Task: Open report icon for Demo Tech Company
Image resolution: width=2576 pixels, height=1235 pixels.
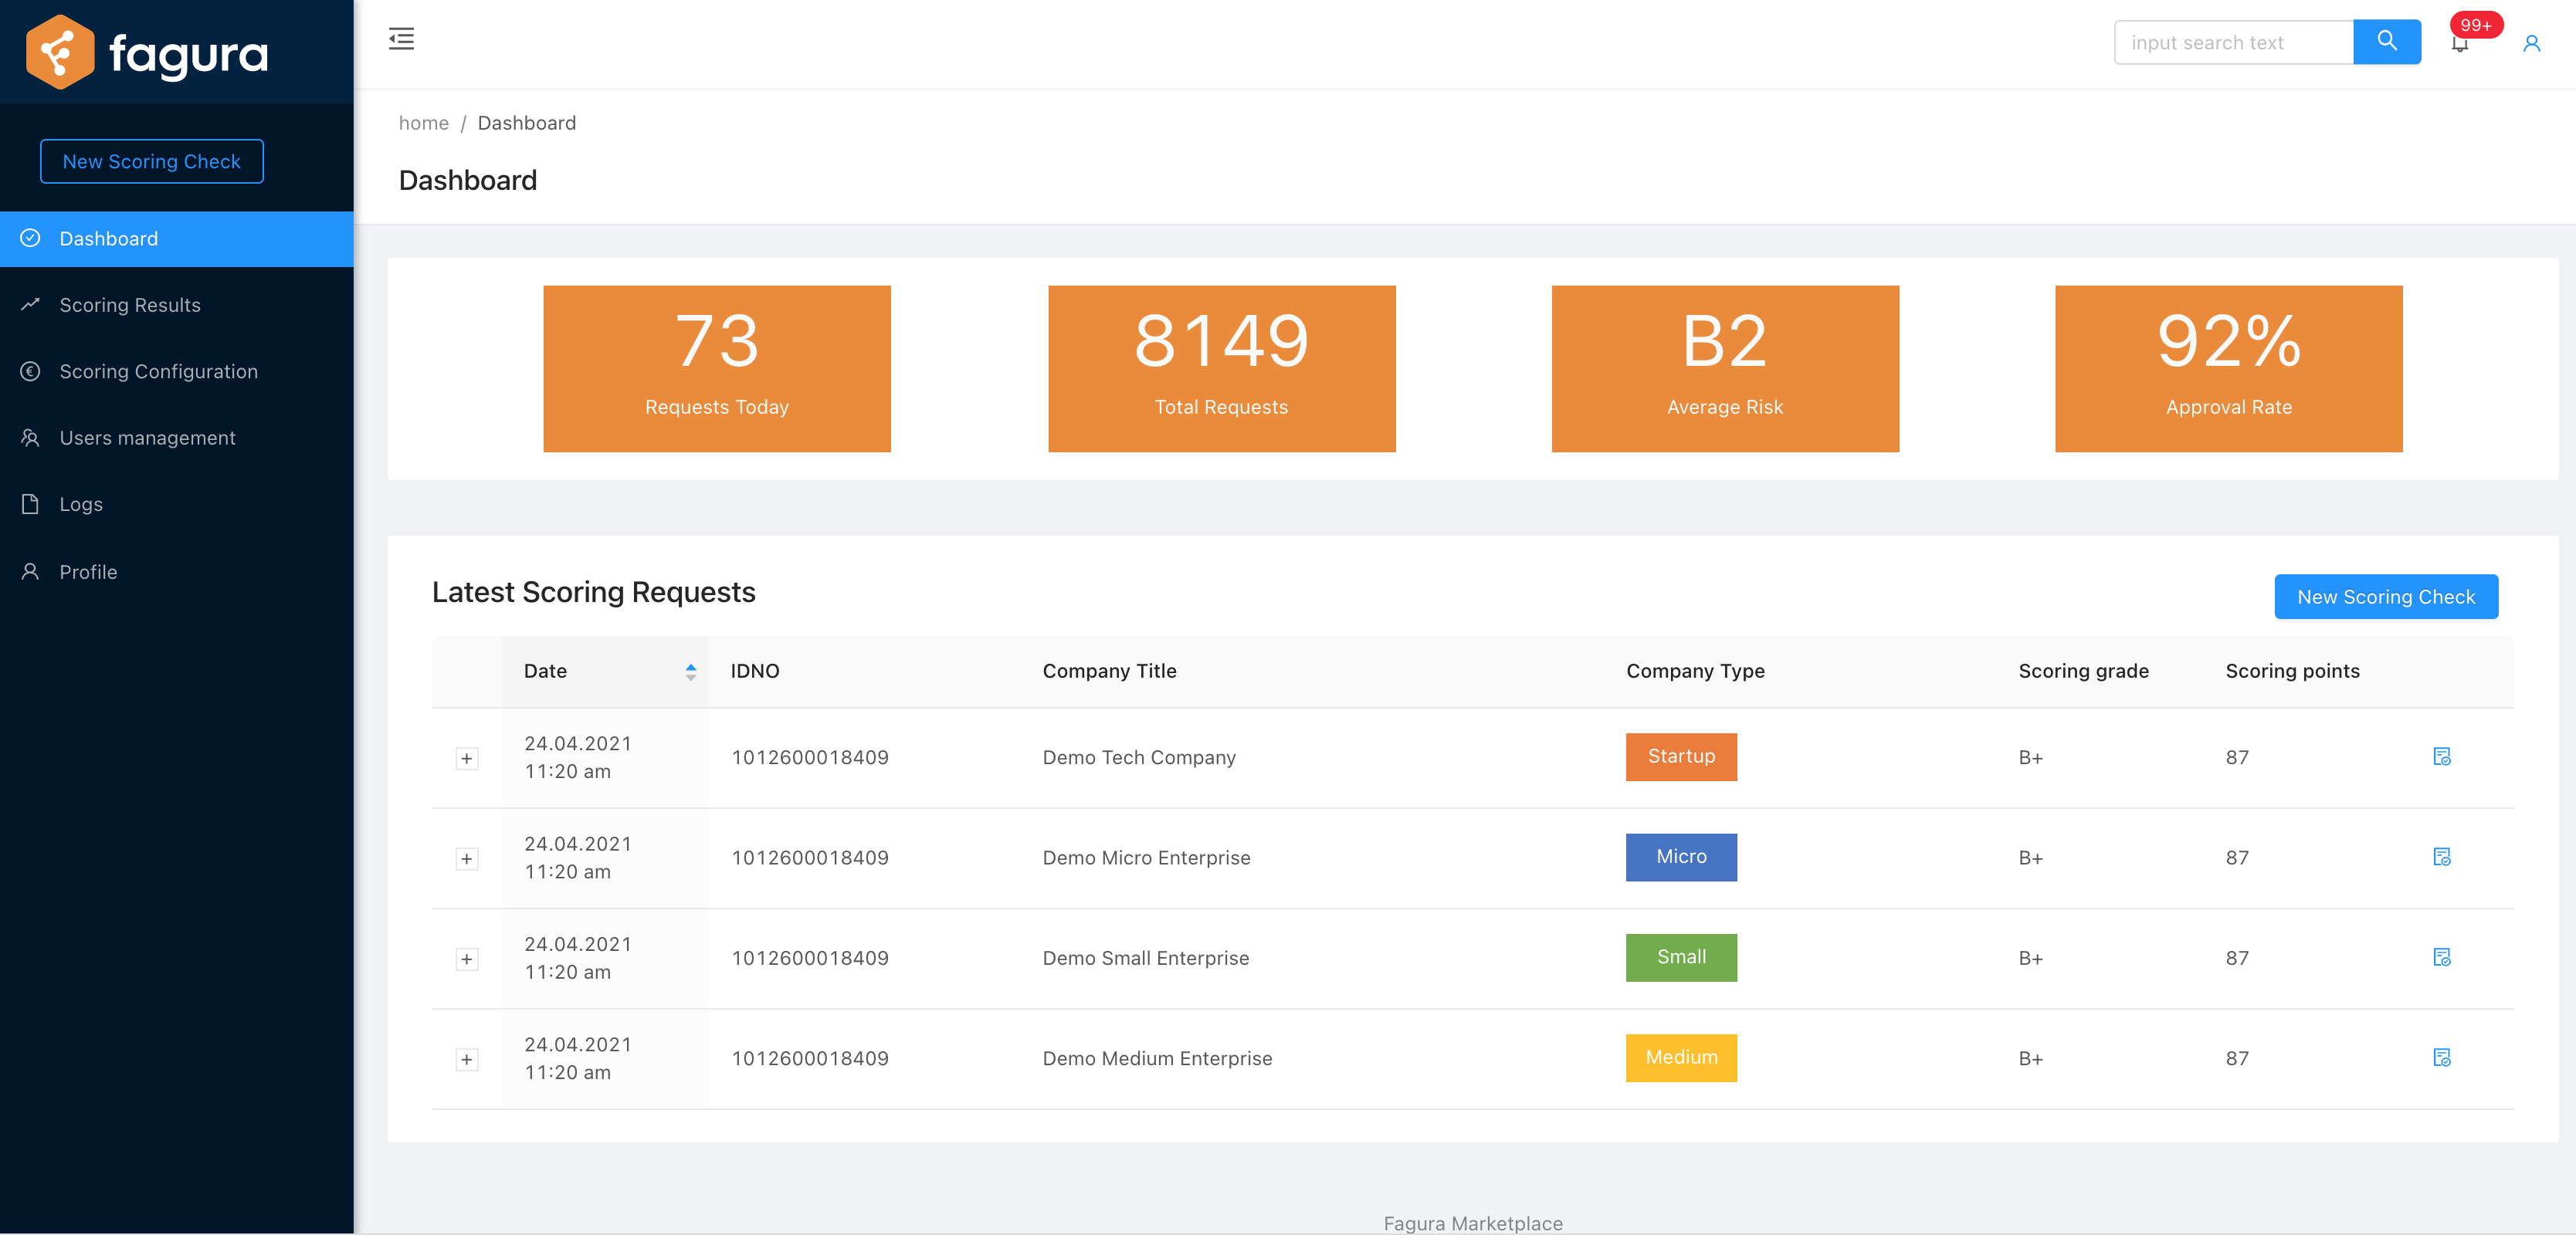Action: pyautogui.click(x=2441, y=757)
